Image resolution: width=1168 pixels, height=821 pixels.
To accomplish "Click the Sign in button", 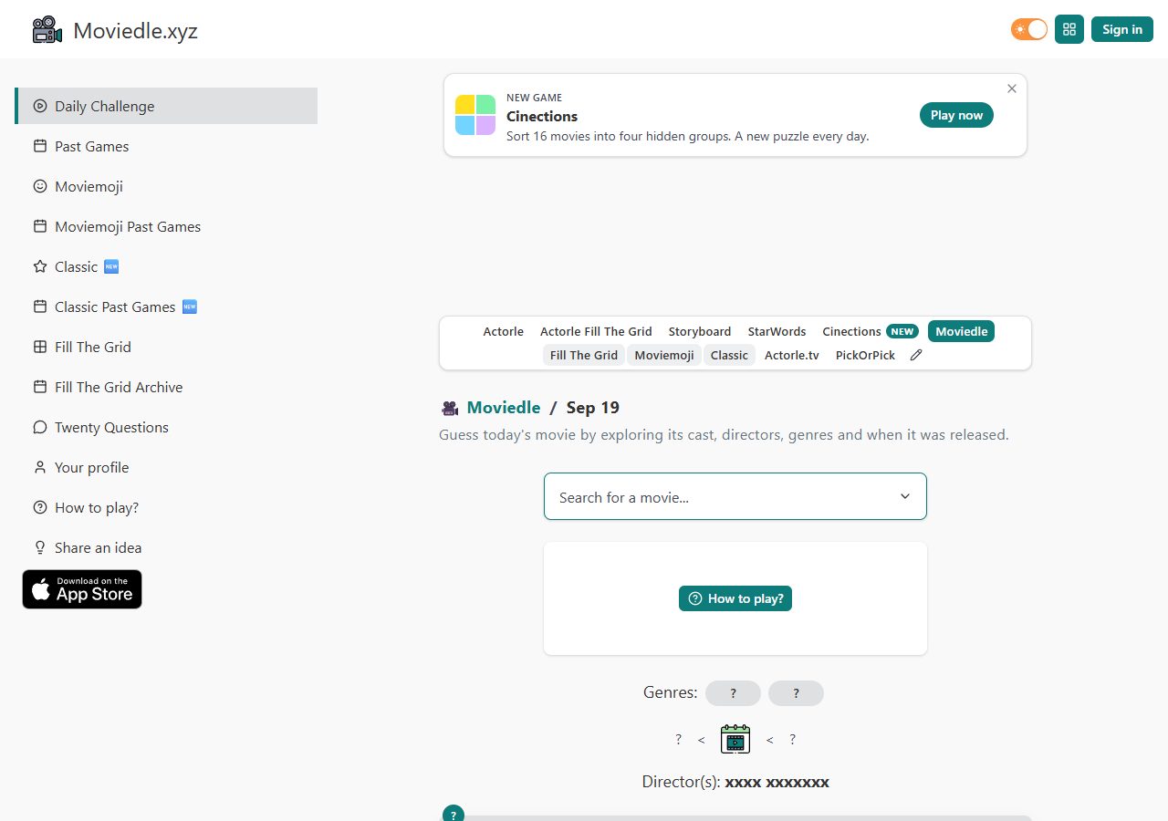I will (x=1122, y=29).
